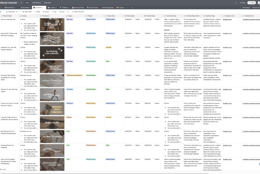Expand the Grid view options chevron
Viewport: 260px width, 174px height.
pyautogui.click(x=19, y=12)
